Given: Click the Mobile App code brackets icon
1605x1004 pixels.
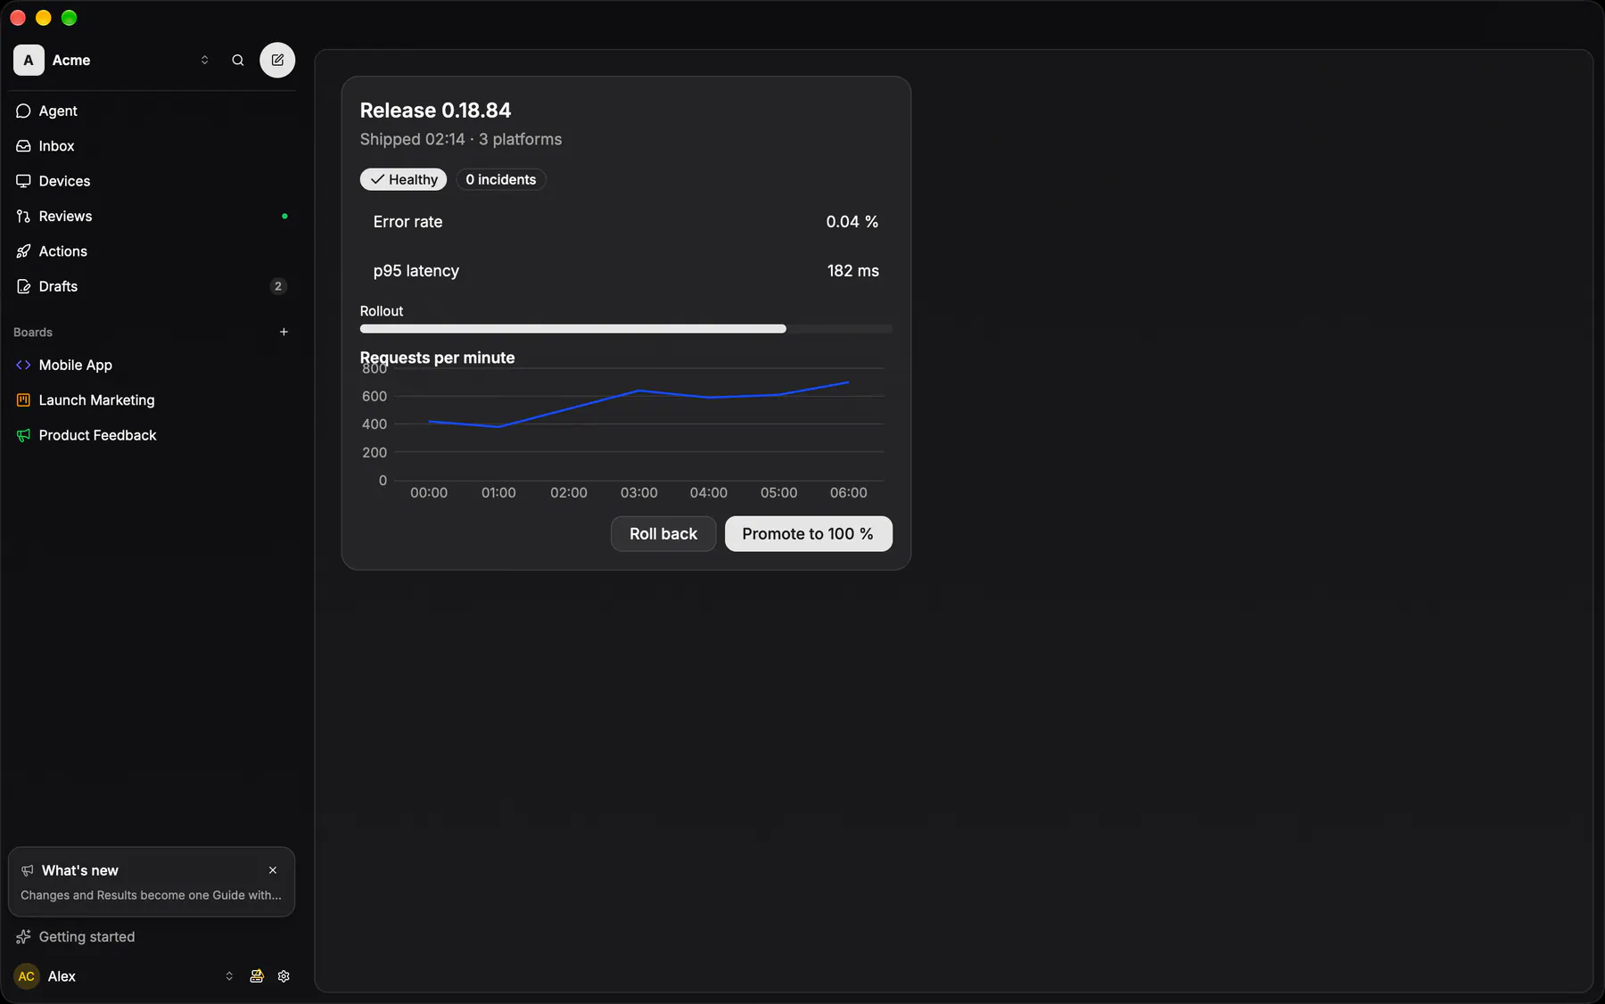Looking at the screenshot, I should tap(23, 365).
